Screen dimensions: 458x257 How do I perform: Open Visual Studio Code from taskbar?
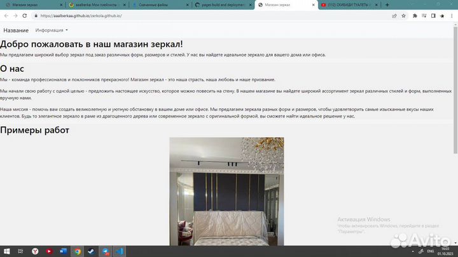[120, 251]
